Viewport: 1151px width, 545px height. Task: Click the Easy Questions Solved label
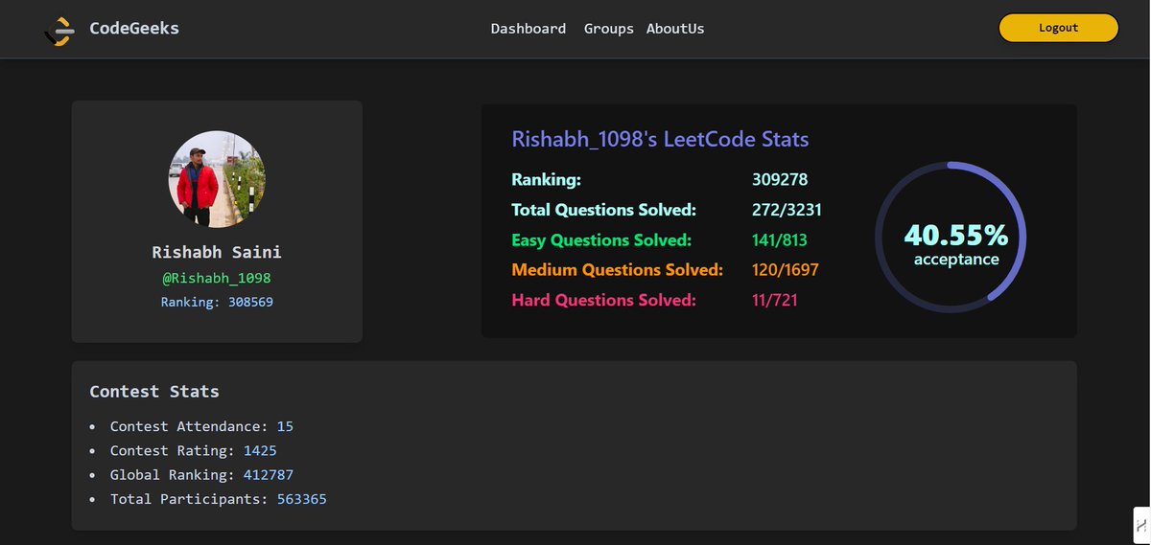click(601, 240)
